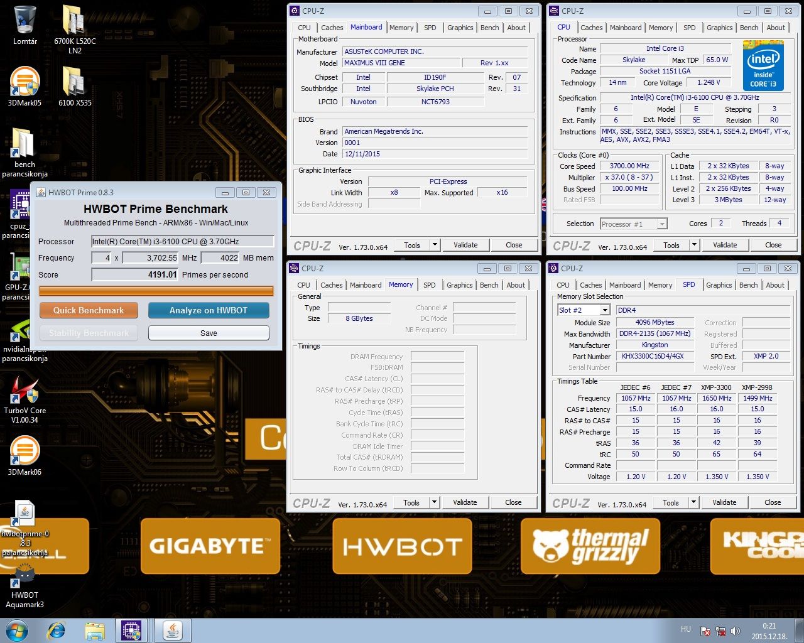Click Tools button in SPD CPU-Z window
This screenshot has width=804, height=643.
671,502
